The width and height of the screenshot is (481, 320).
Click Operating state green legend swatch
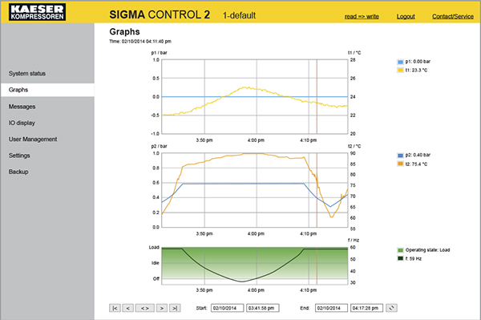(400, 250)
